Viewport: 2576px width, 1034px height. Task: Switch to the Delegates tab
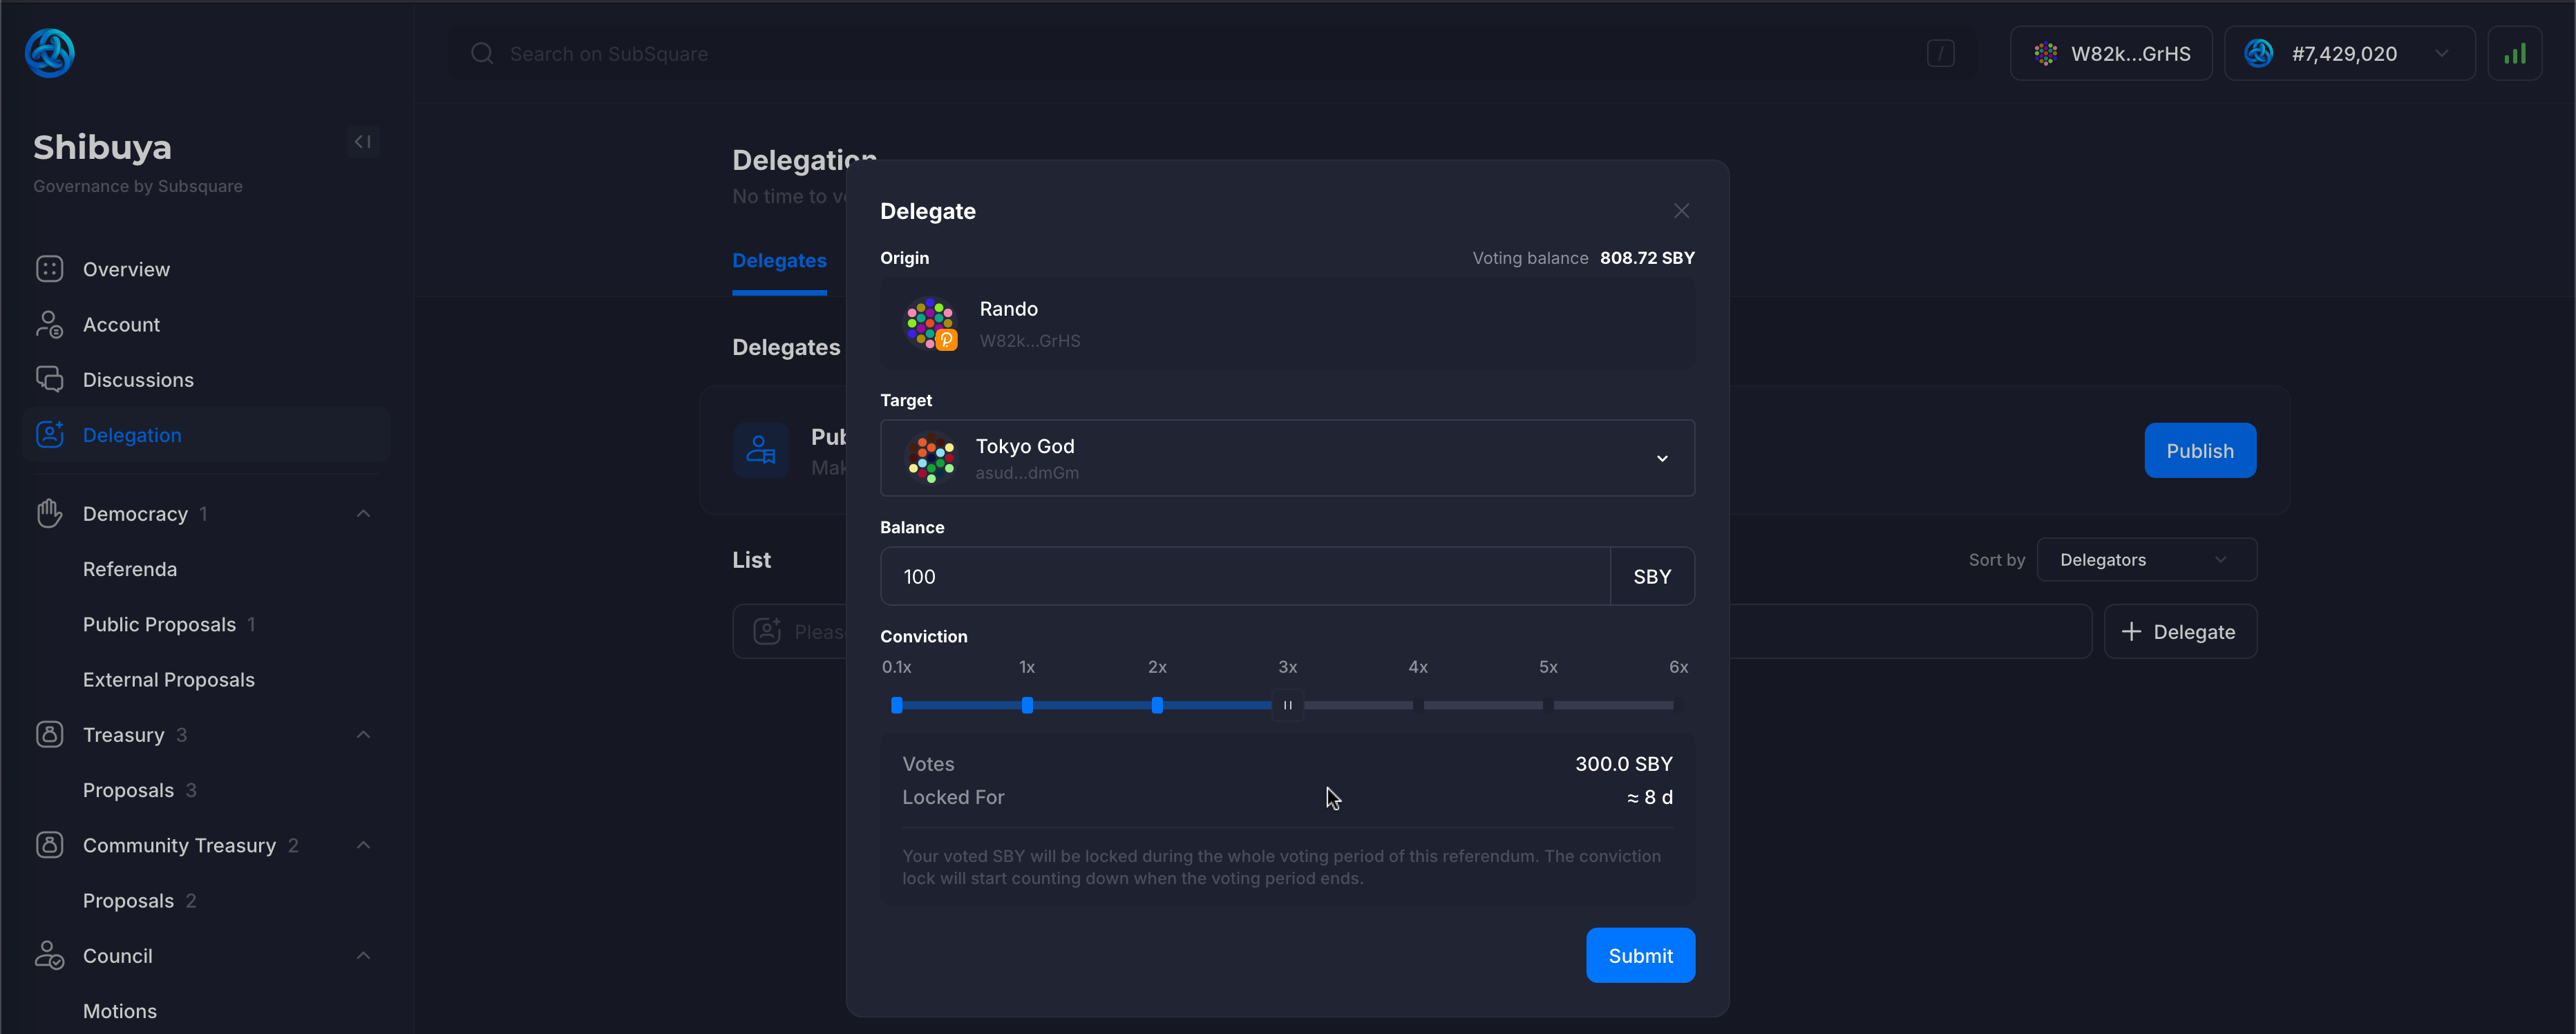(x=779, y=261)
